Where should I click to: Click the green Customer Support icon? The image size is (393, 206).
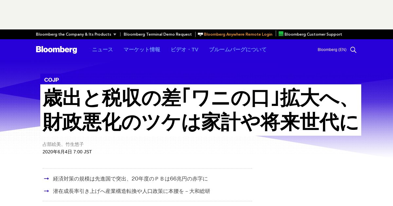(281, 34)
